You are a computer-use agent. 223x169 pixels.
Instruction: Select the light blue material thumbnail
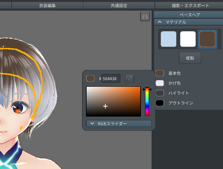click(x=169, y=39)
